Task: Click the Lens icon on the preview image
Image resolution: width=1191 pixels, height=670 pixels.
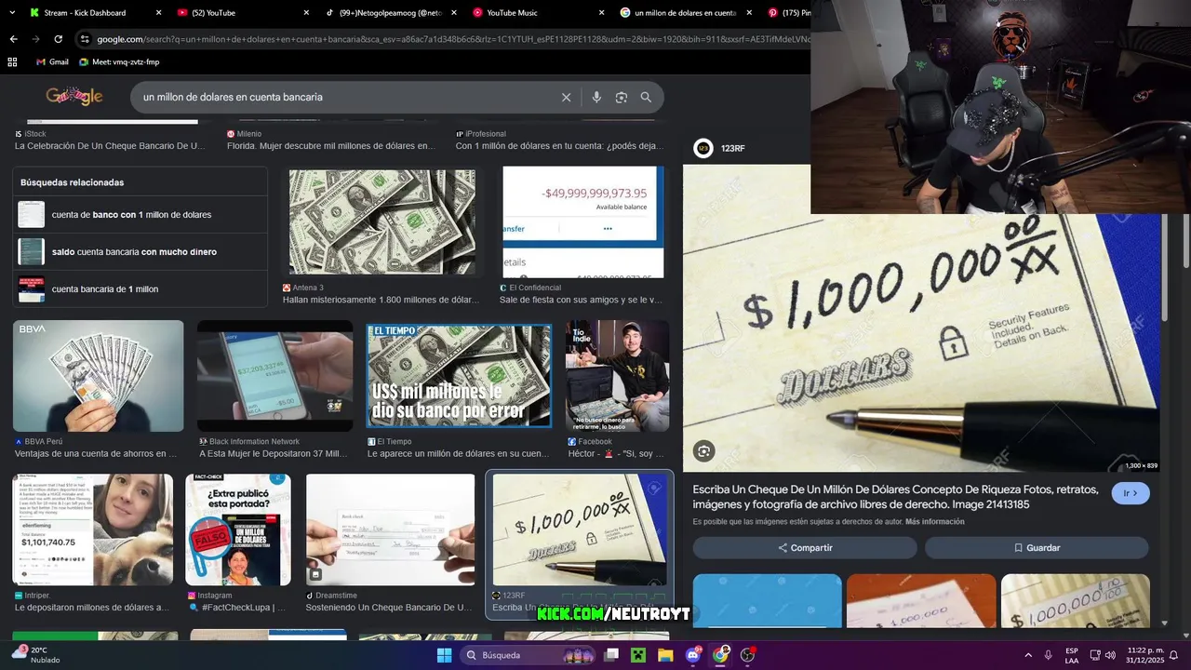Action: coord(704,451)
